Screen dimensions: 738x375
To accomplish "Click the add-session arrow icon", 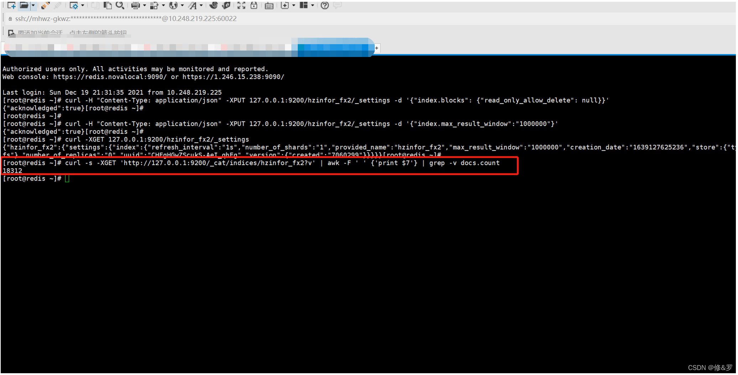I will pos(11,33).
